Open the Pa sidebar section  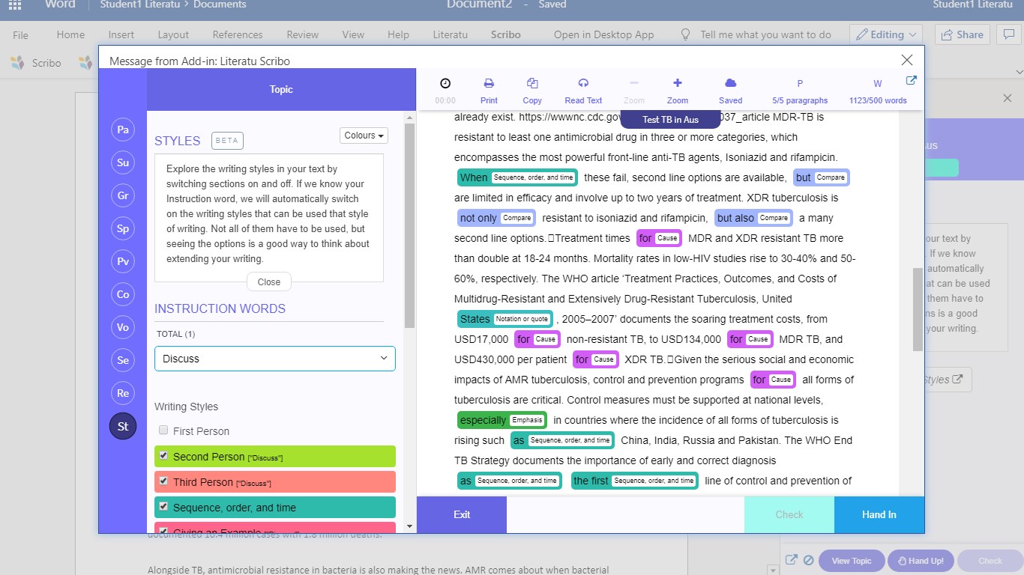[123, 130]
